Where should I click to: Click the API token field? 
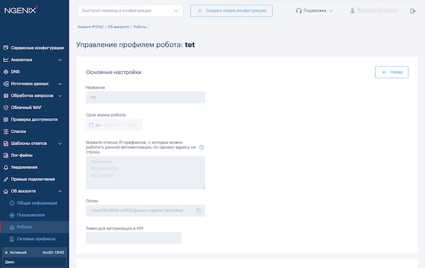(133, 238)
